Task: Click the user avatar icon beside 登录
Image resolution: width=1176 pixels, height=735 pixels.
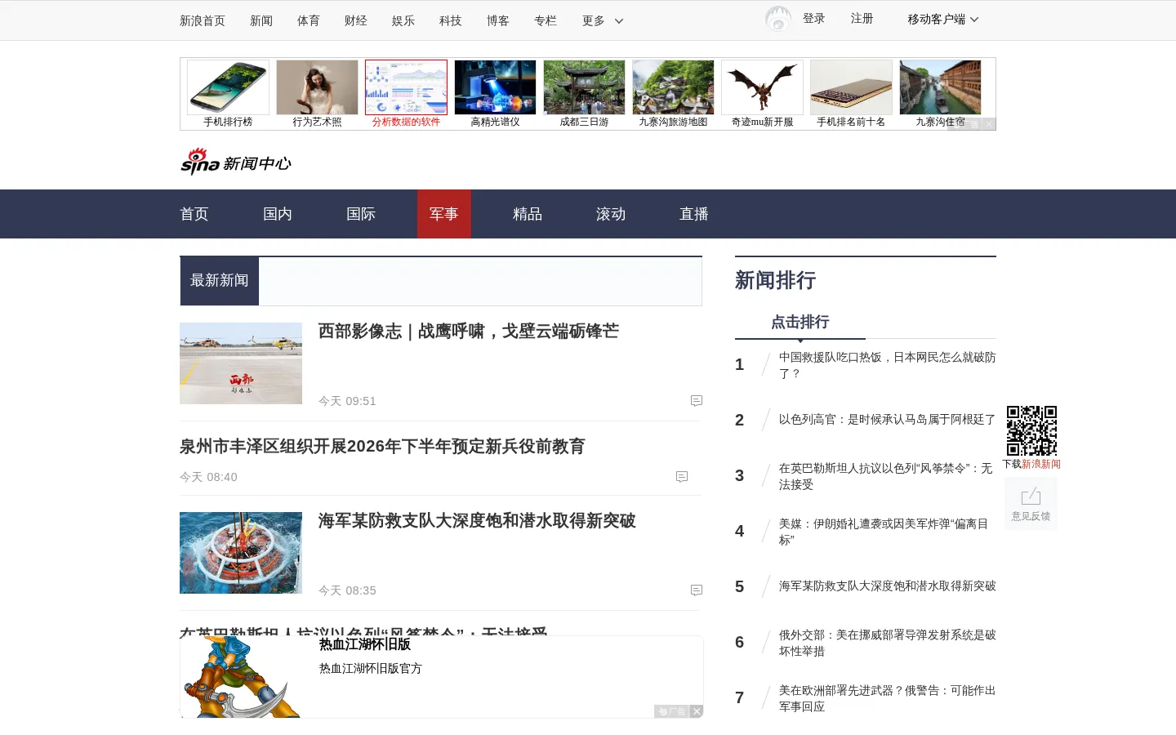Action: pos(778,19)
